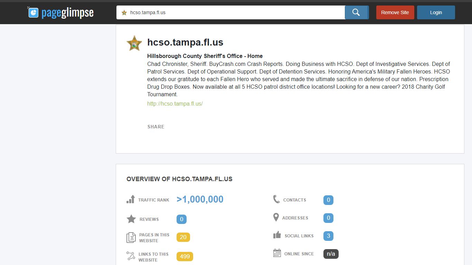472x265 pixels.
Task: Click the reviews star icon
Action: coord(131,219)
